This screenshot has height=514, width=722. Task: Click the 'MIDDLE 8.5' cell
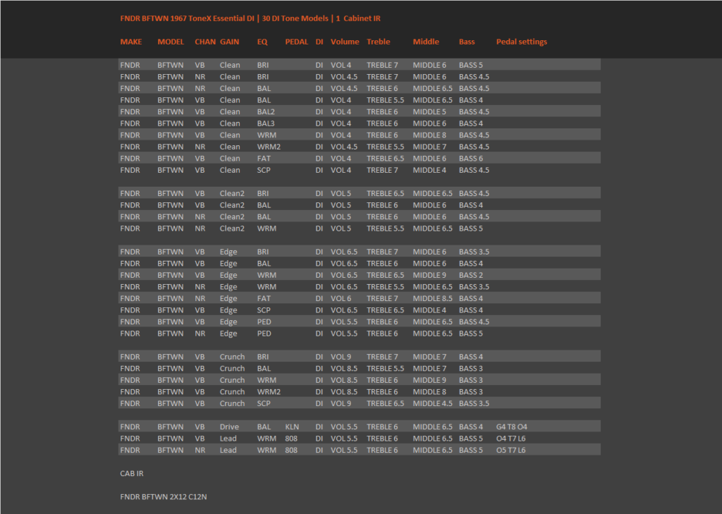[432, 298]
